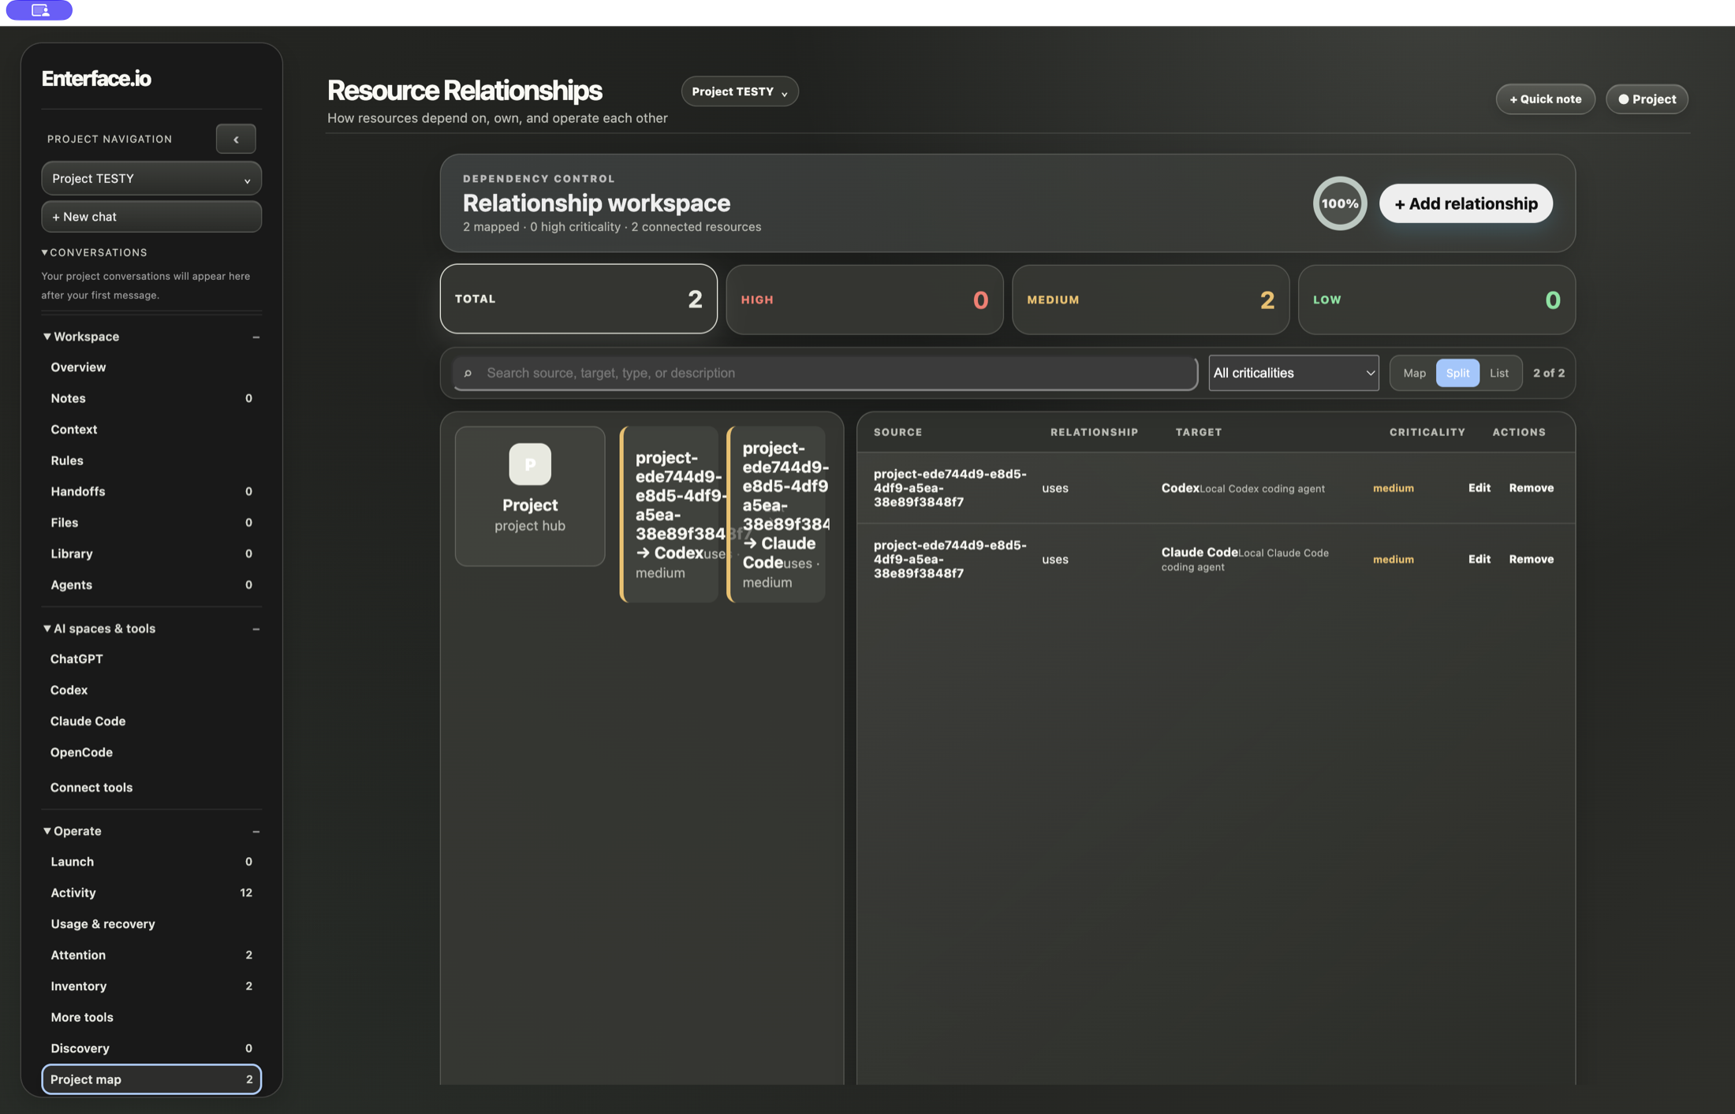Collapse the Operate section
This screenshot has width=1735, height=1114.
coord(47,831)
